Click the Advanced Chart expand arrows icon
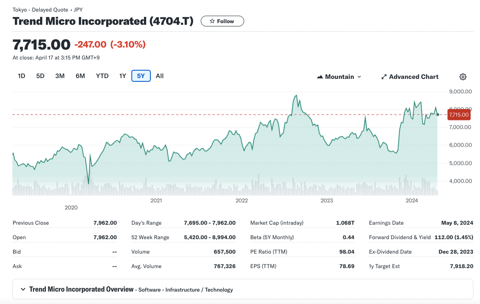 tap(384, 77)
